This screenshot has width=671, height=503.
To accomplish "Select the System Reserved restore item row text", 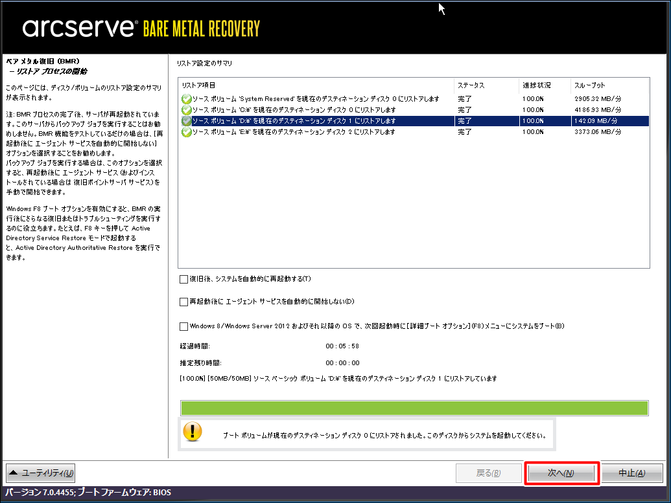I will coord(316,98).
